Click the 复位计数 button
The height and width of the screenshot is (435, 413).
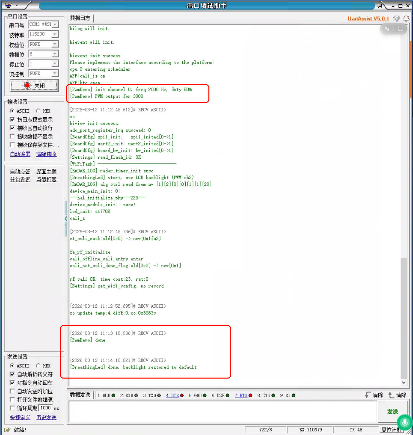[x=392, y=430]
